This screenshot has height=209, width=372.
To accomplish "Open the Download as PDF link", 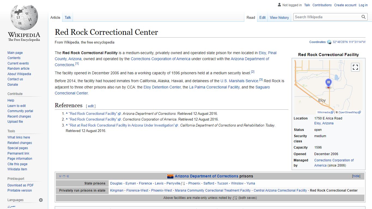I will click(21, 185).
